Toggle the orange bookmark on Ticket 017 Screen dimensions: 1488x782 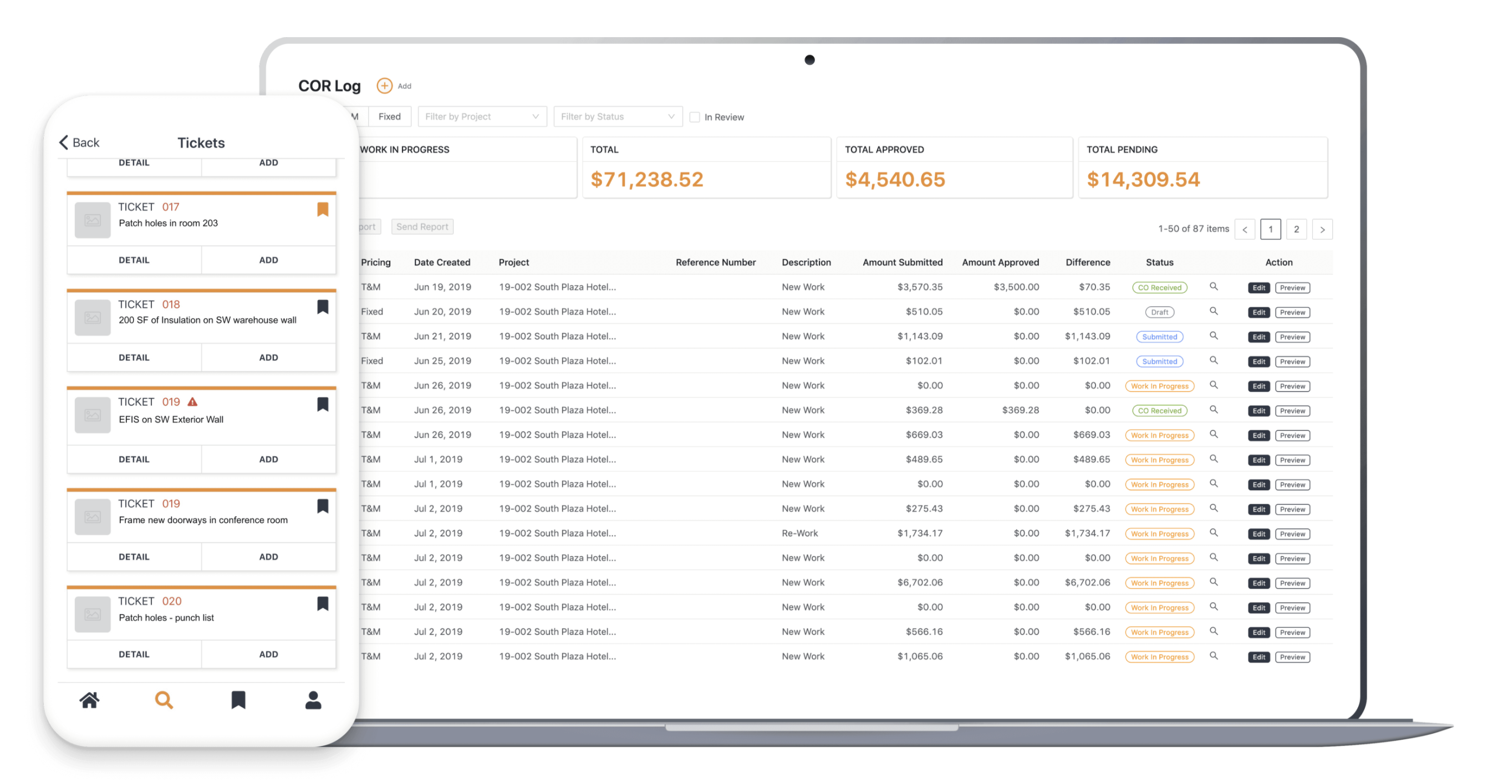[323, 209]
